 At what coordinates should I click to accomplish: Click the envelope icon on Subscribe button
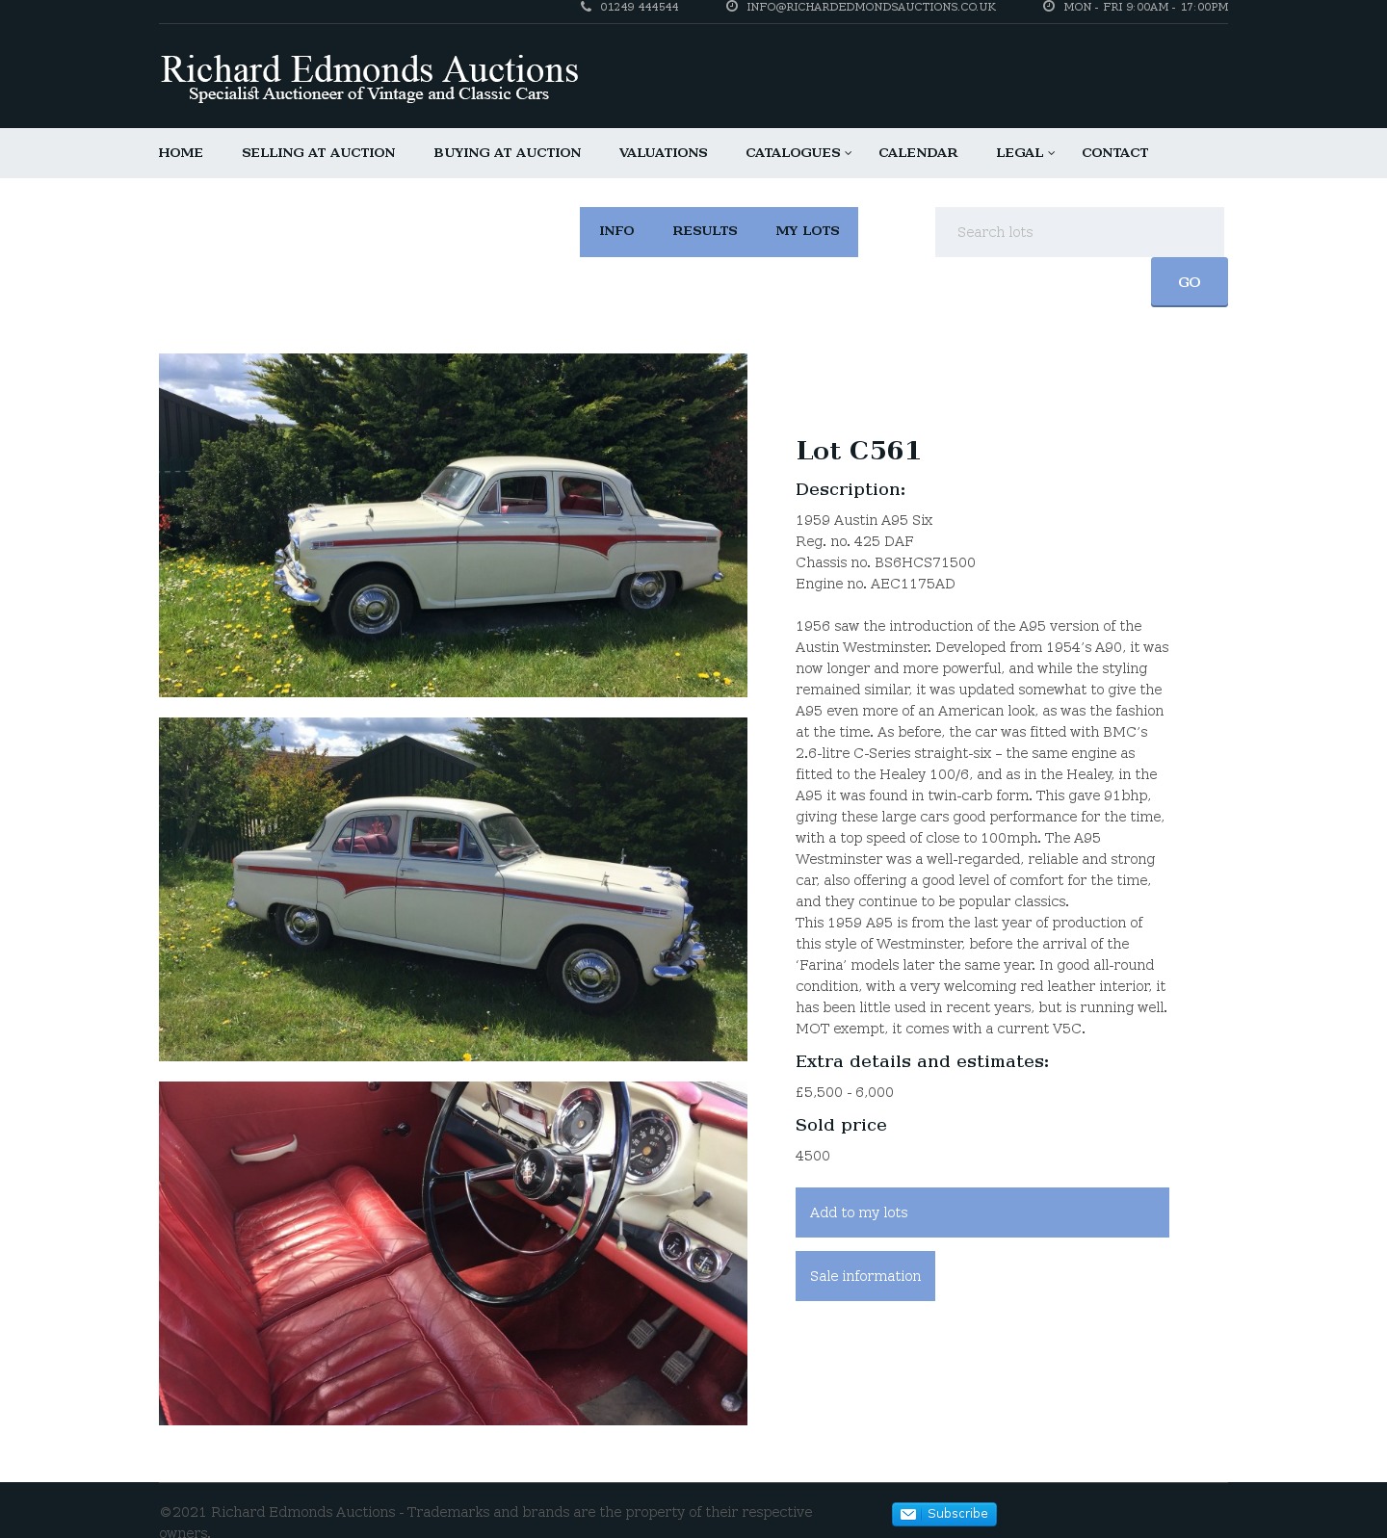(908, 1514)
